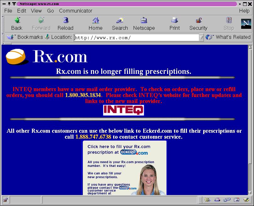Open Navigator from component bar

tap(207, 200)
